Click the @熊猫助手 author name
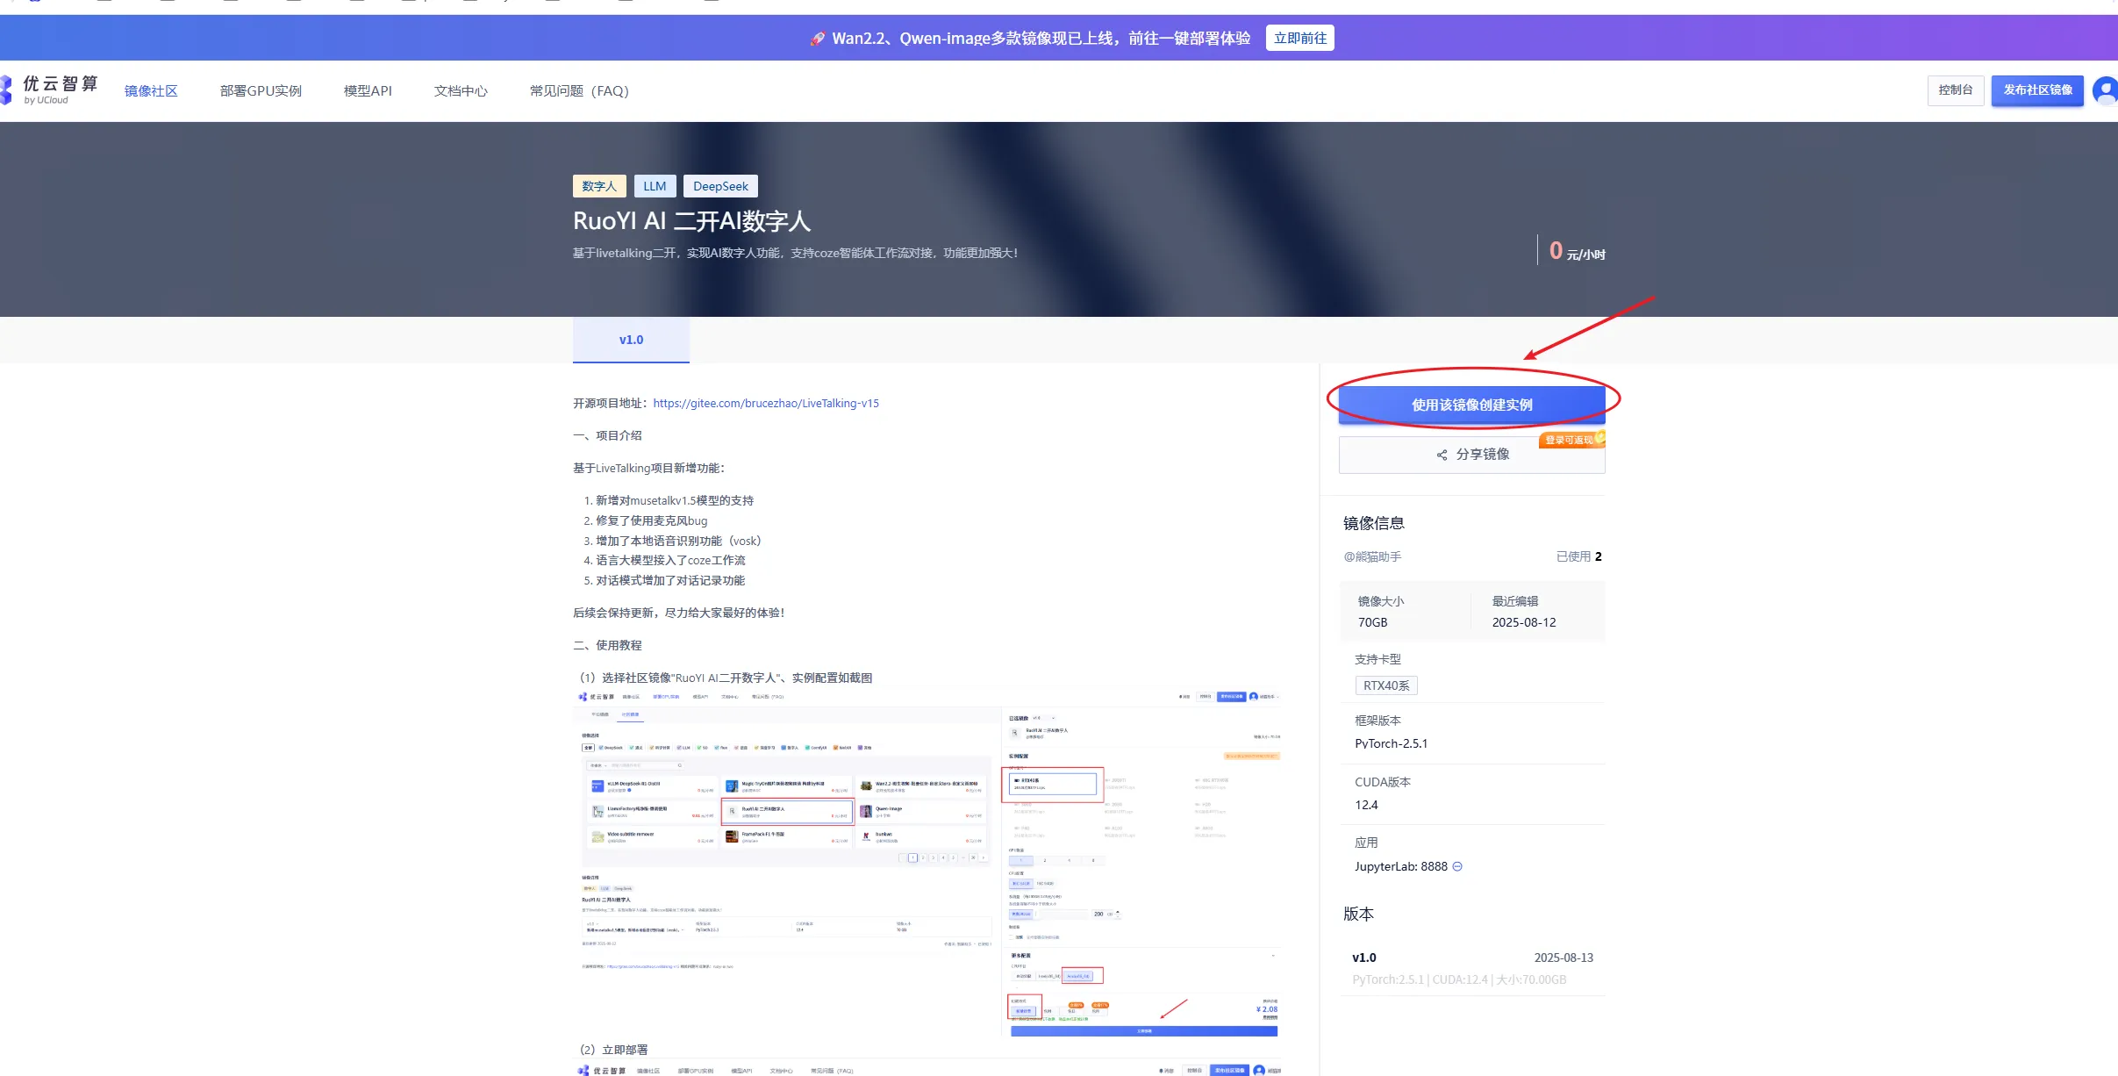This screenshot has height=1076, width=2118. (1372, 556)
